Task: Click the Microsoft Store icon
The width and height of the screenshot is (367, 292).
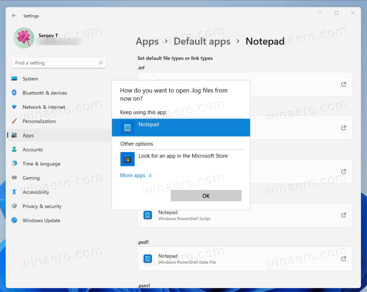Action: [x=127, y=159]
